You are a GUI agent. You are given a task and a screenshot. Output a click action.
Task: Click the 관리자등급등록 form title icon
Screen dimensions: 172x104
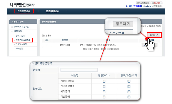coord(32,63)
